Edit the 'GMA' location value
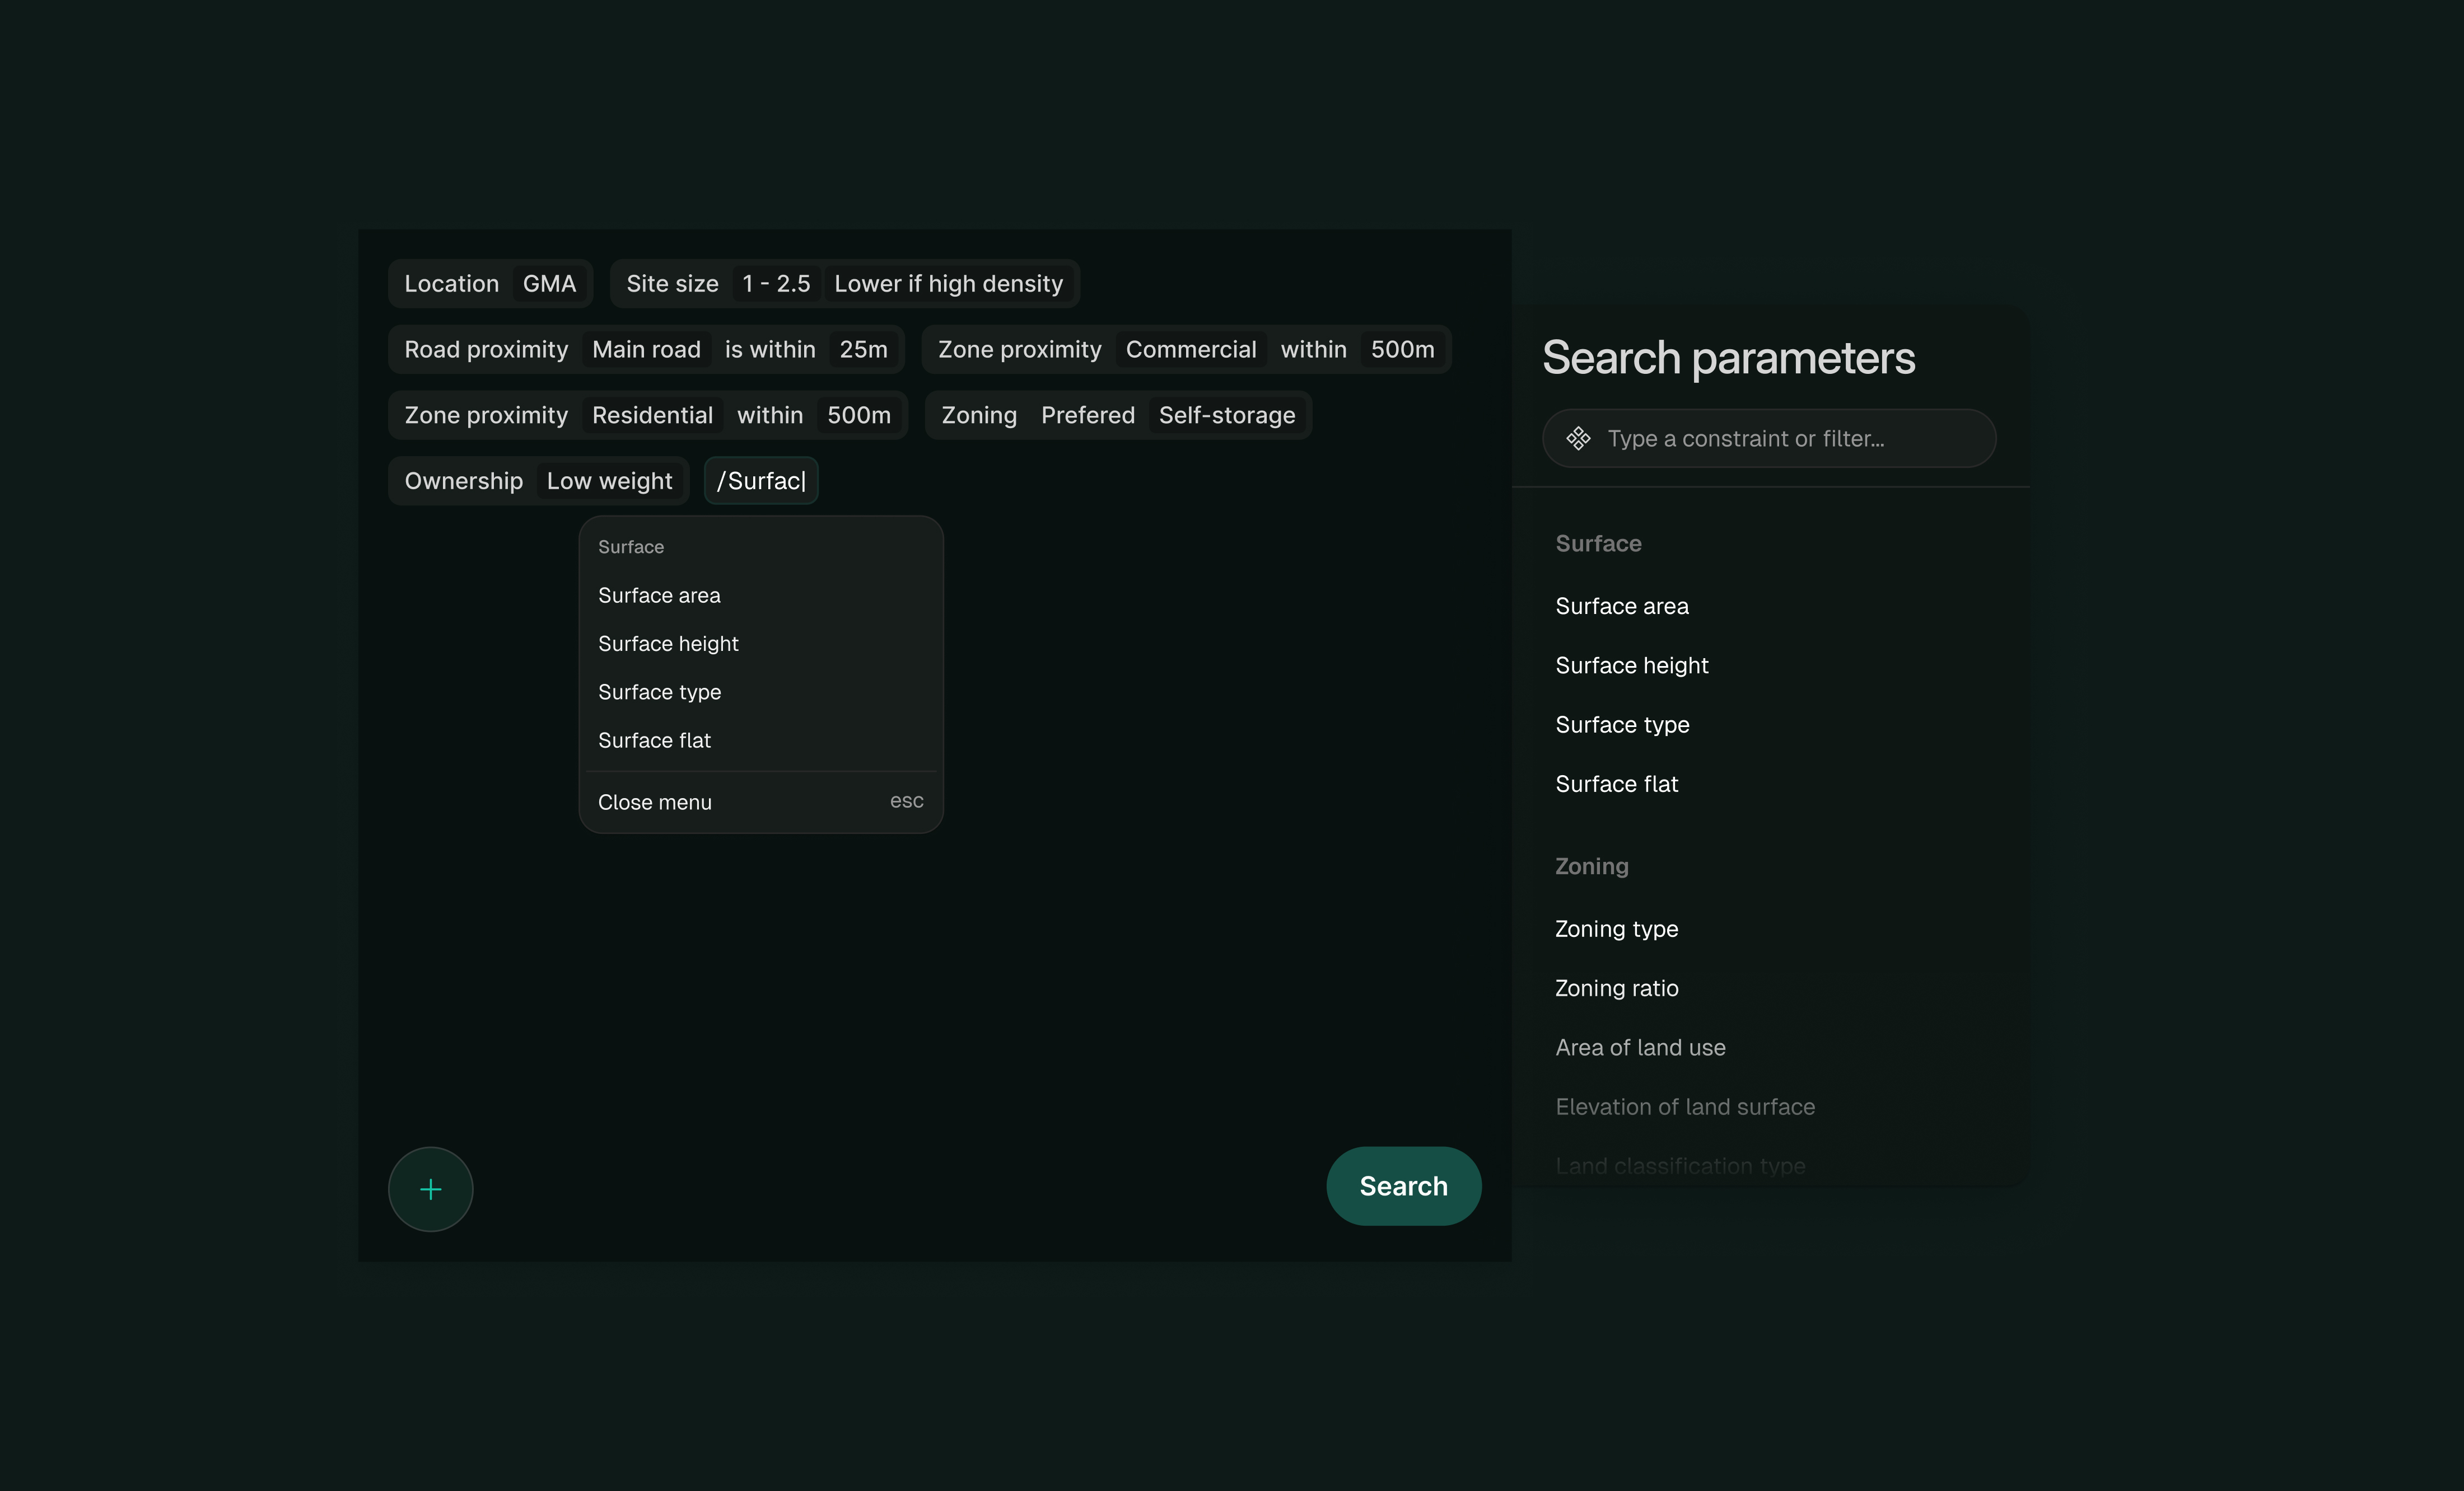This screenshot has height=1491, width=2464. [549, 284]
